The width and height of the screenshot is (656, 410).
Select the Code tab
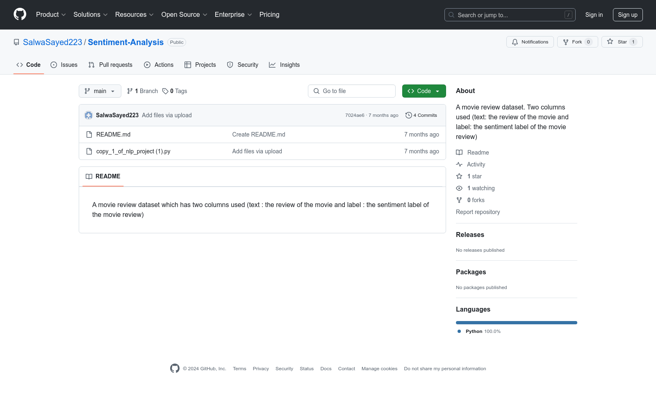click(x=29, y=65)
